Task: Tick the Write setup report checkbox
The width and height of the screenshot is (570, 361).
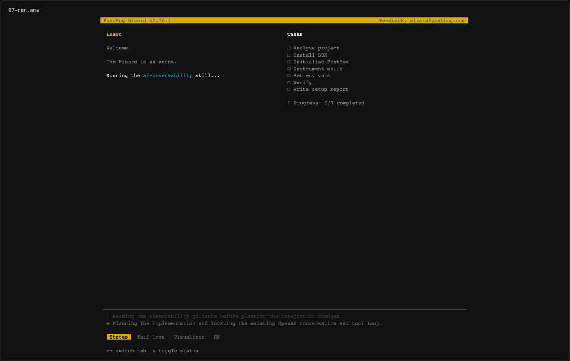Action: (x=289, y=89)
